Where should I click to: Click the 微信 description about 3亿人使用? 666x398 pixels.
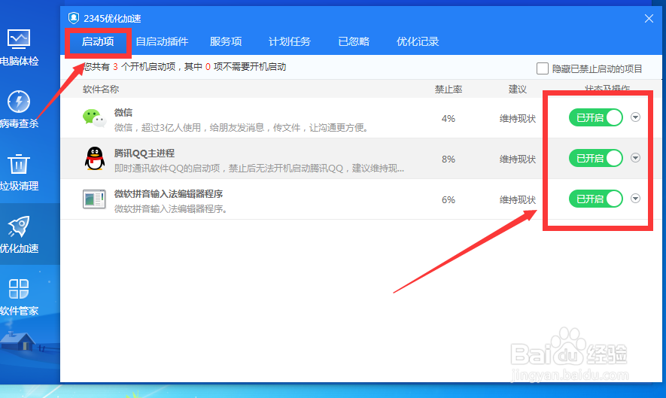click(242, 127)
